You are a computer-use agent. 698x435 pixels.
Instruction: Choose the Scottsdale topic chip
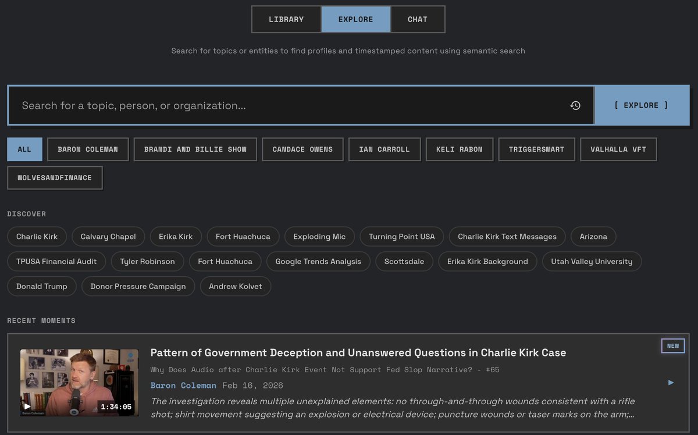pos(404,262)
